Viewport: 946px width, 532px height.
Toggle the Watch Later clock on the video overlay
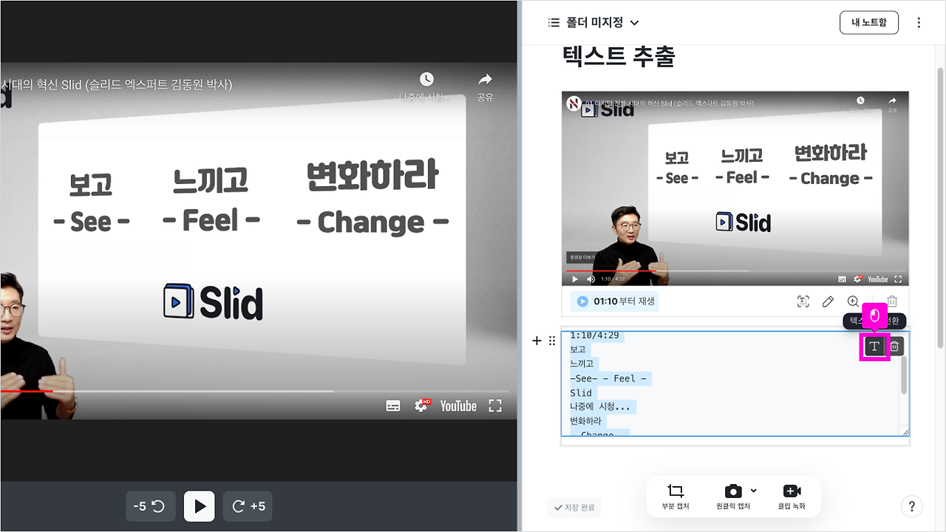pyautogui.click(x=427, y=79)
